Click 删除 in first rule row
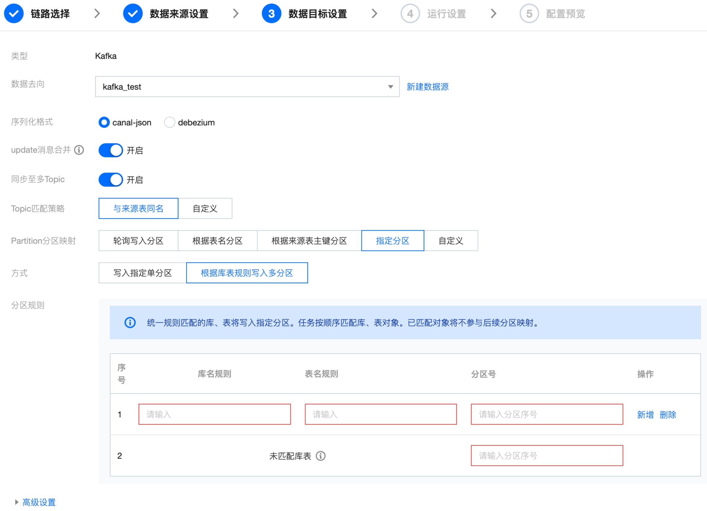The width and height of the screenshot is (707, 511). click(x=668, y=414)
